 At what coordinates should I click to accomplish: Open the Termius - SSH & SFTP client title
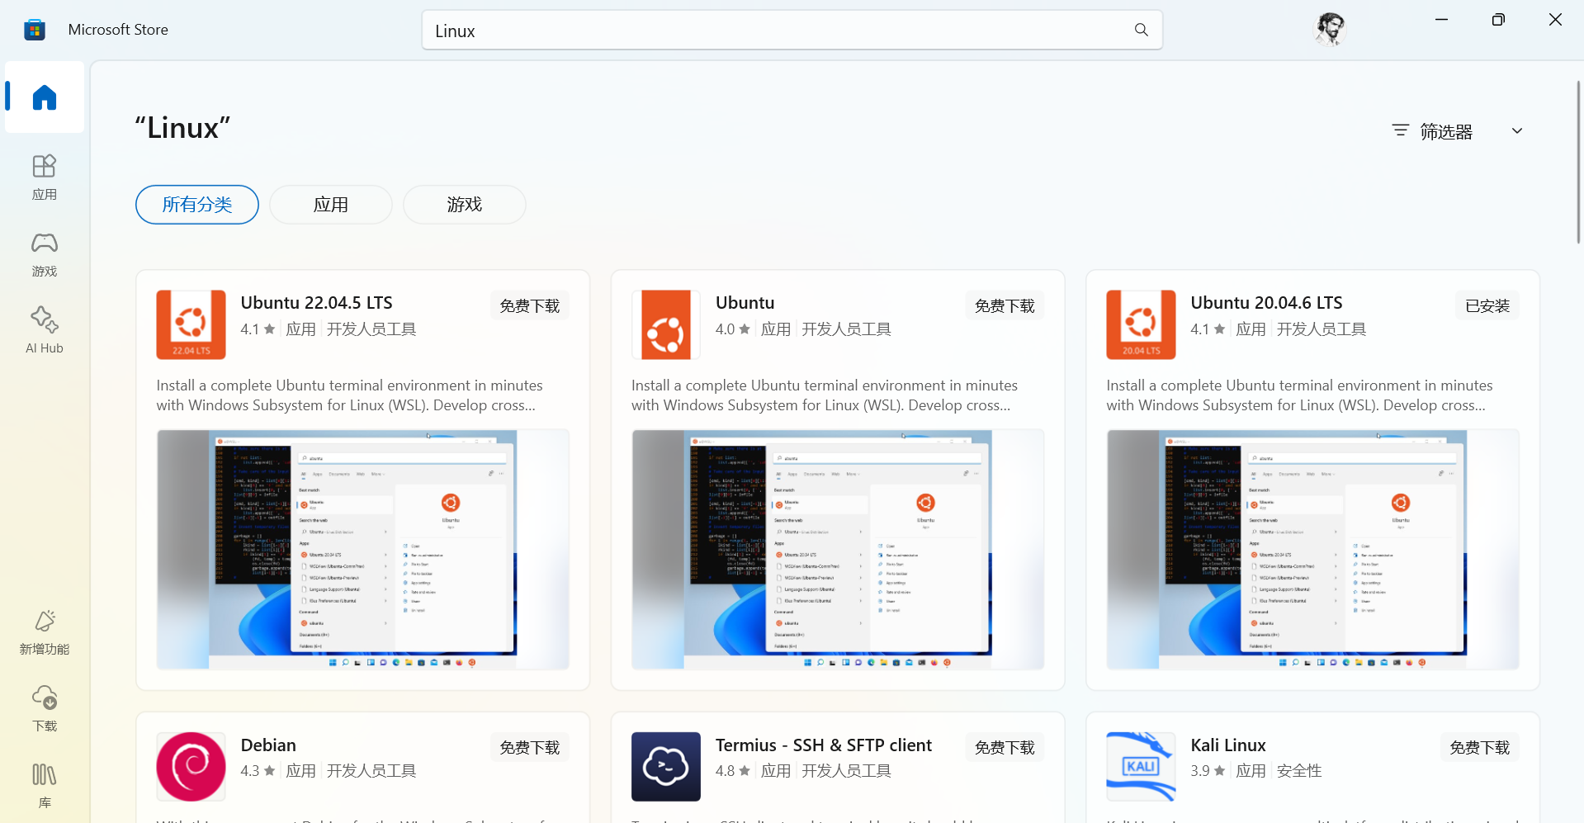point(824,745)
